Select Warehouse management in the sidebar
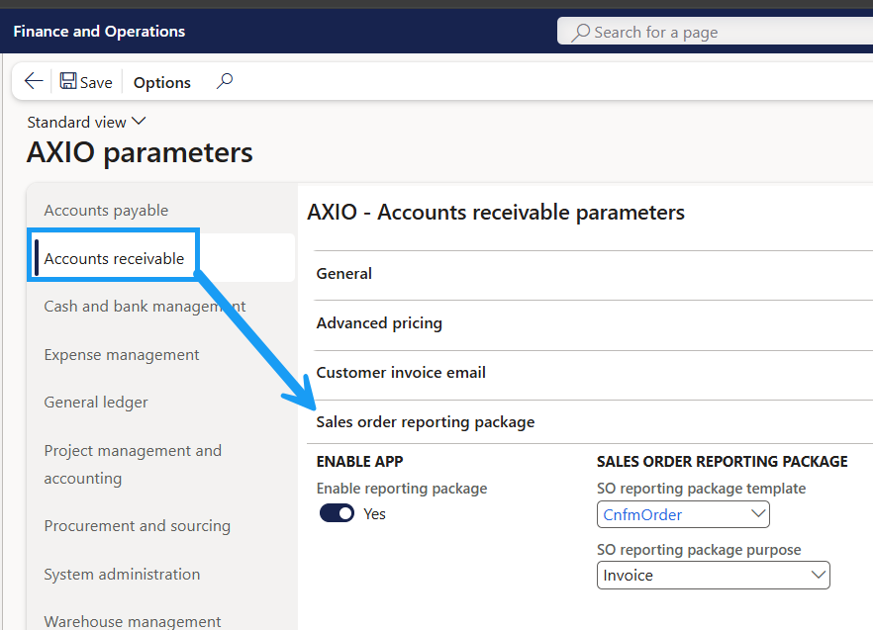This screenshot has height=630, width=873. (133, 620)
